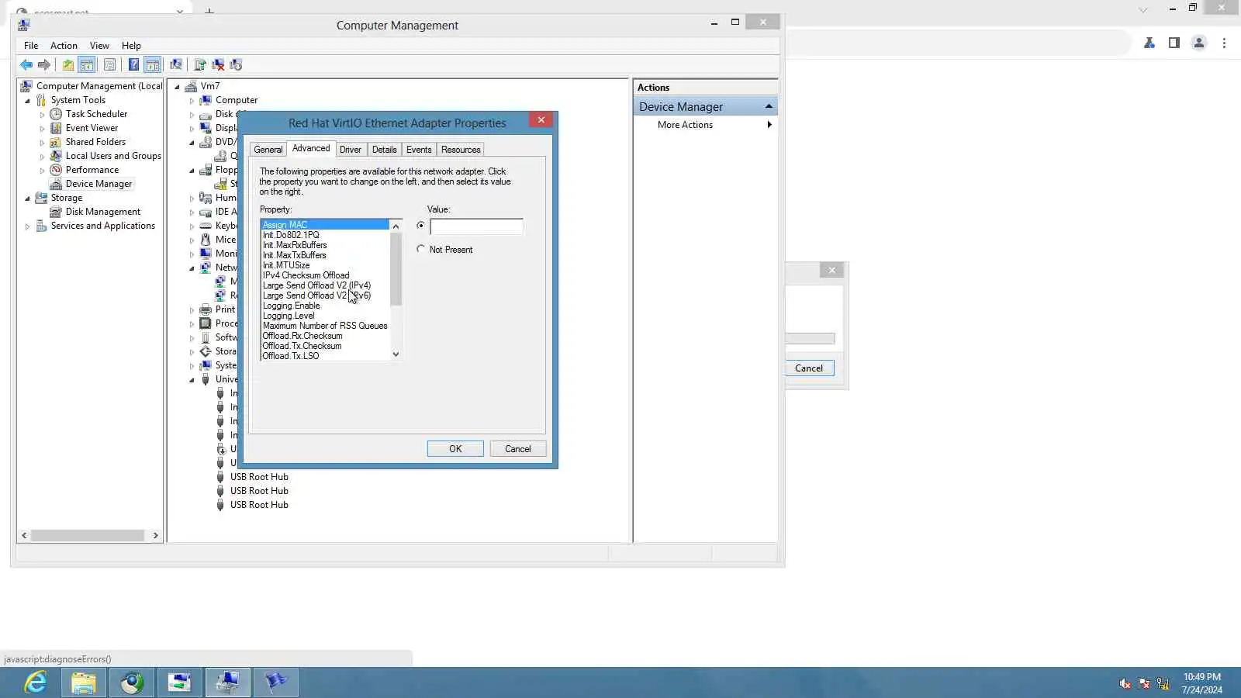The image size is (1241, 698).
Task: Toggle the Show/Hide Action Pane toolbar icon
Action: tap(153, 65)
